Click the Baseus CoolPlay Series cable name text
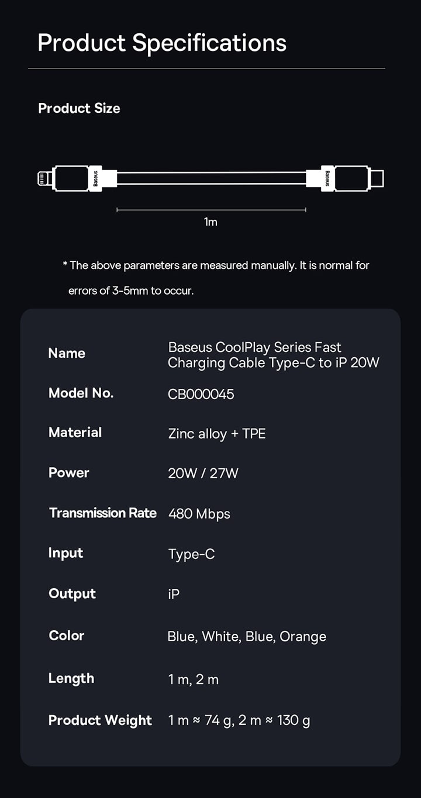Viewport: 421px width, 798px height. click(273, 355)
